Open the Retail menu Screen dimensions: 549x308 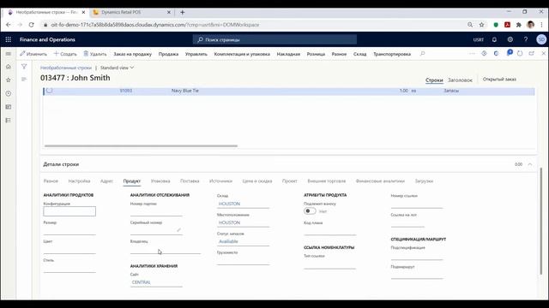pos(316,54)
